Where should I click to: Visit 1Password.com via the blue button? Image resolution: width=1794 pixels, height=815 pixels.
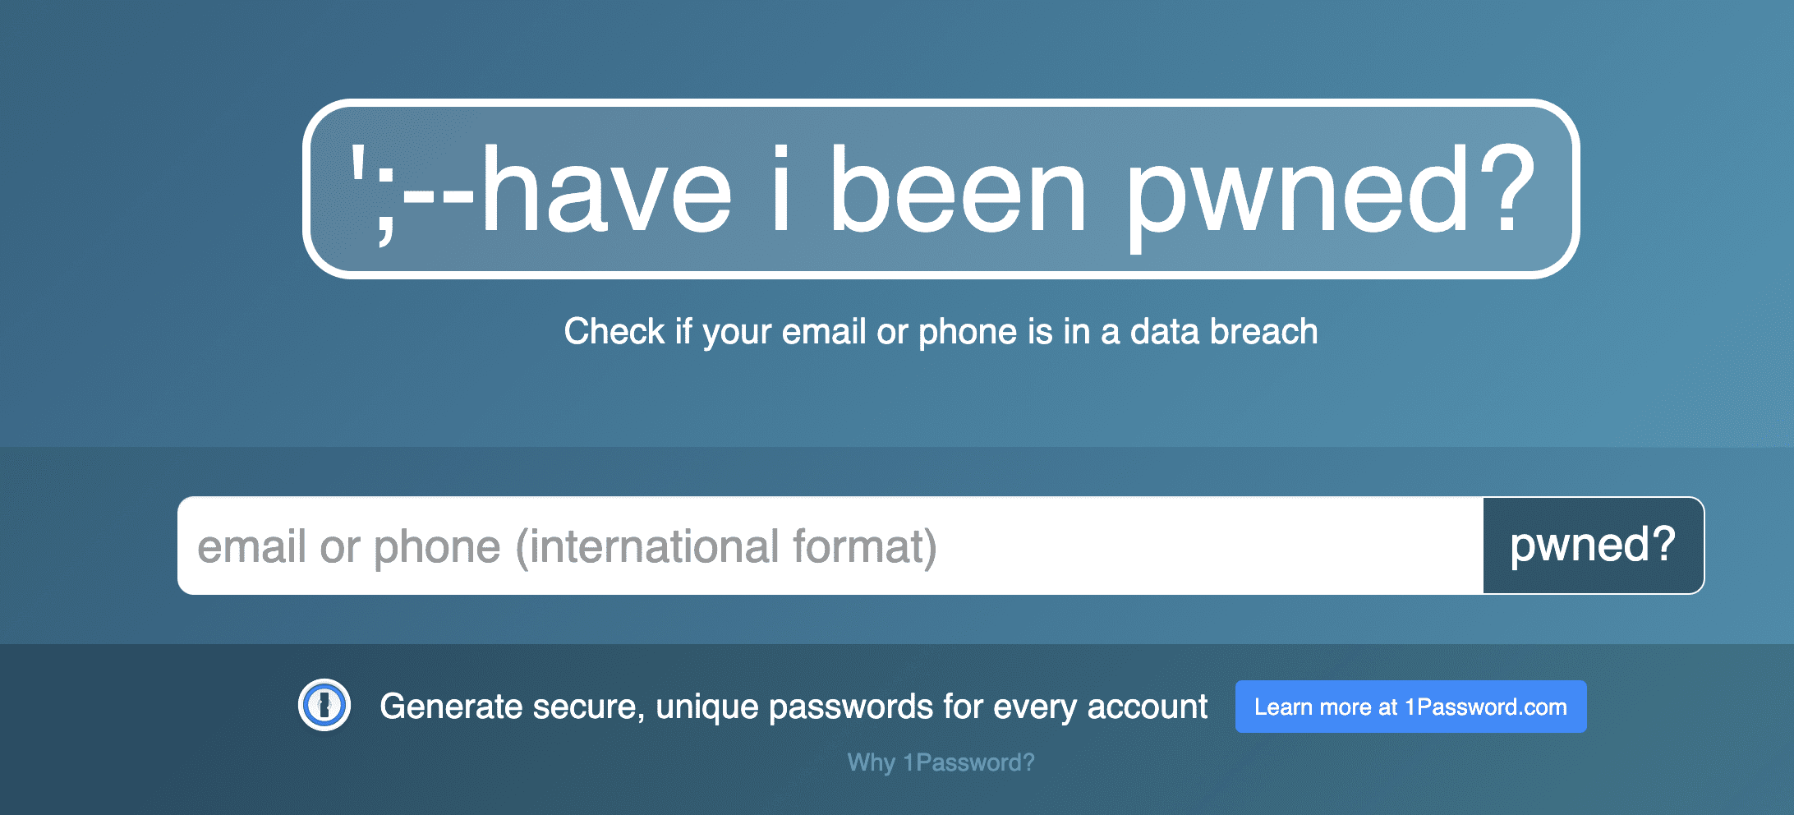coord(1410,707)
